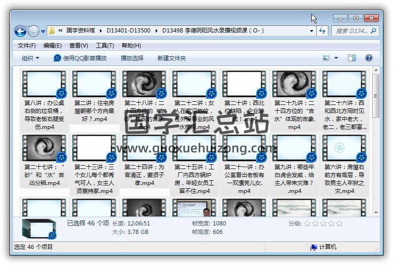The height and width of the screenshot is (265, 393).
Task: Select video 第八讲：办公桌右侧的垃圾桶
Action: [44, 101]
